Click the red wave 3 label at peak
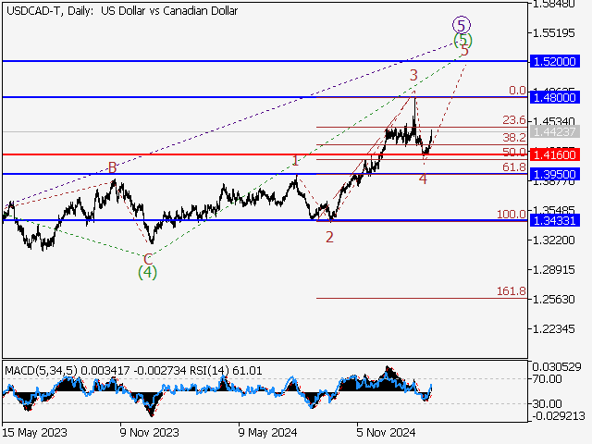 (413, 75)
